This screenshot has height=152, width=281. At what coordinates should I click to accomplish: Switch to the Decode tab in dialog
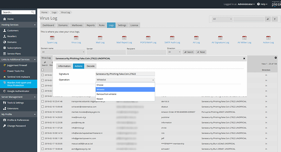click(x=90, y=66)
